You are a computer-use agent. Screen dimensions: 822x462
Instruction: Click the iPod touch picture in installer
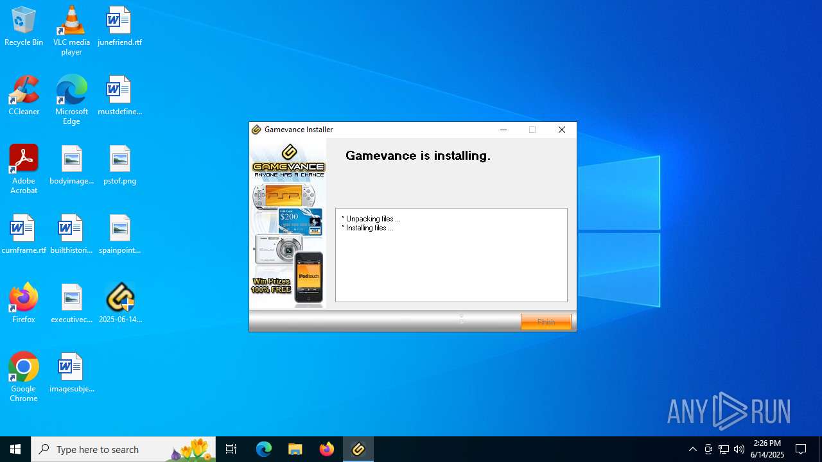[x=309, y=277]
